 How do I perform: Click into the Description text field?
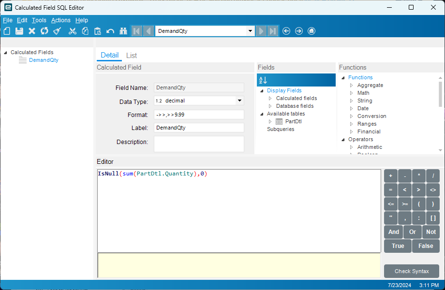click(199, 144)
